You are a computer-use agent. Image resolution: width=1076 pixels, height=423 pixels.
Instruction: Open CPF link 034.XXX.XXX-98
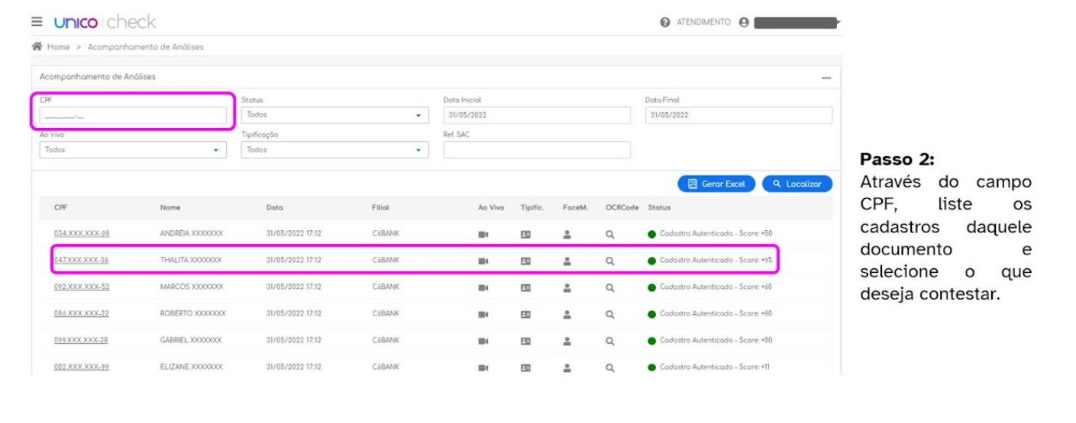click(81, 234)
